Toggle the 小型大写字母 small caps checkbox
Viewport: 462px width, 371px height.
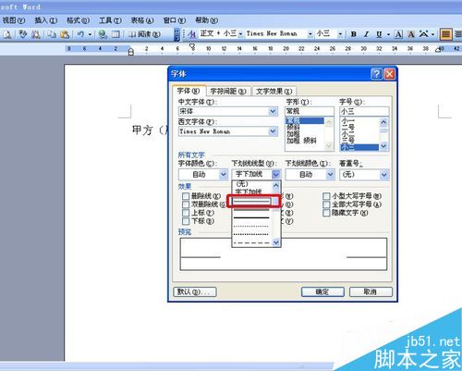[326, 196]
